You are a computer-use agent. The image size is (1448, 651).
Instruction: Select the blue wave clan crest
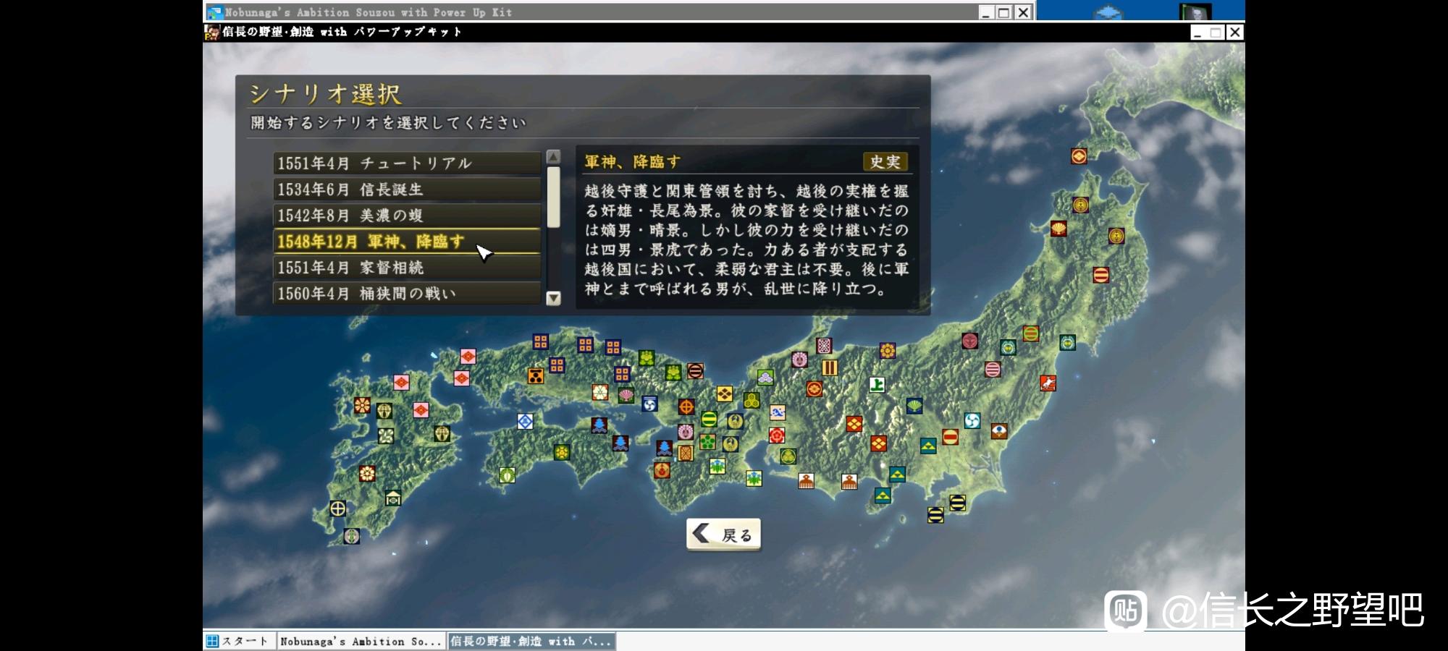tap(778, 412)
